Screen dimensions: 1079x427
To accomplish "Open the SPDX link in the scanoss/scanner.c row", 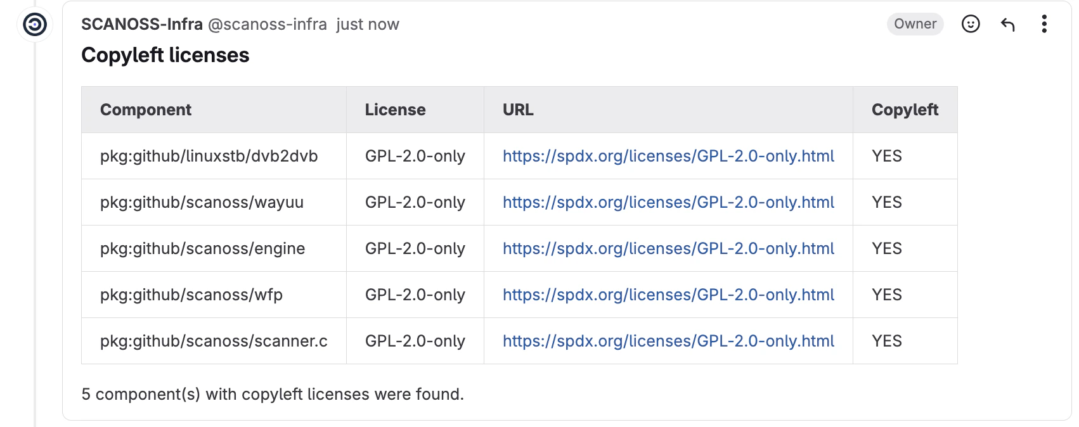I will (x=668, y=341).
